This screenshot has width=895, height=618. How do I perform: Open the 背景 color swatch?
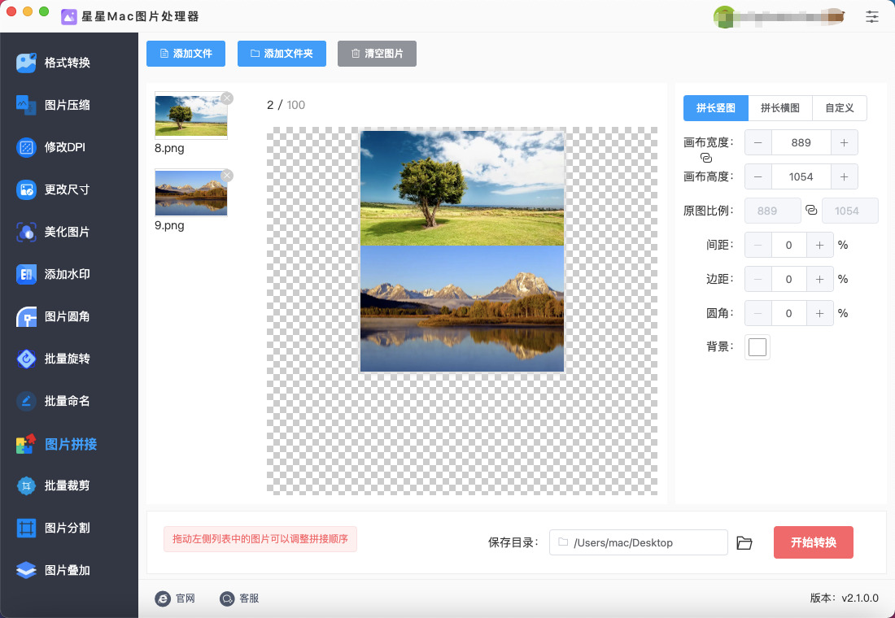[x=757, y=347]
